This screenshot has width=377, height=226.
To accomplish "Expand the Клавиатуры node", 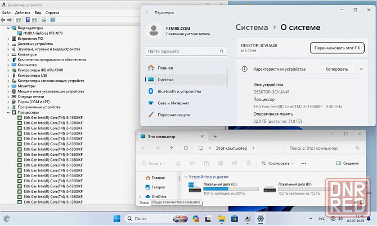I will point(8,54).
